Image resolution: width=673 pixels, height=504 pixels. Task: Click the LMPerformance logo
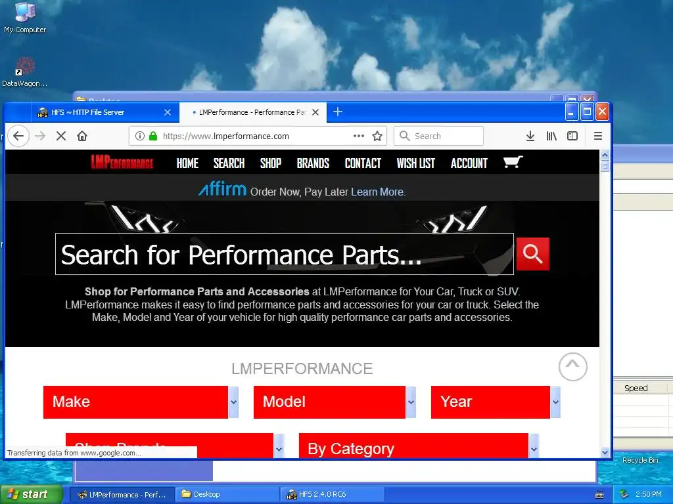pyautogui.click(x=122, y=163)
